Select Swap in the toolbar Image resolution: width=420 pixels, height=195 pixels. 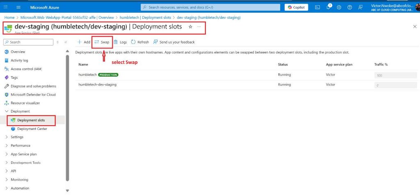click(102, 42)
